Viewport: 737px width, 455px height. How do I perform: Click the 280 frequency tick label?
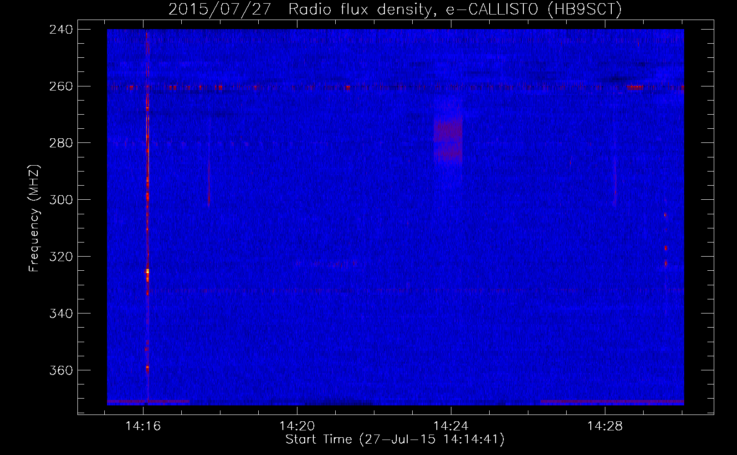61,143
